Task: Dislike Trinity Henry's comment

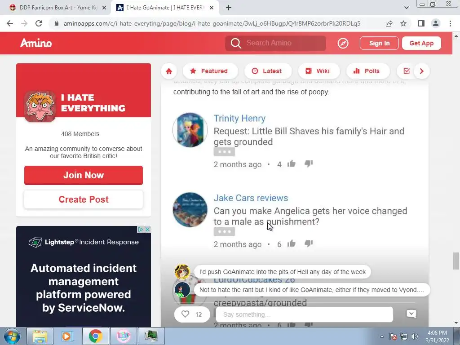Action: click(x=309, y=164)
